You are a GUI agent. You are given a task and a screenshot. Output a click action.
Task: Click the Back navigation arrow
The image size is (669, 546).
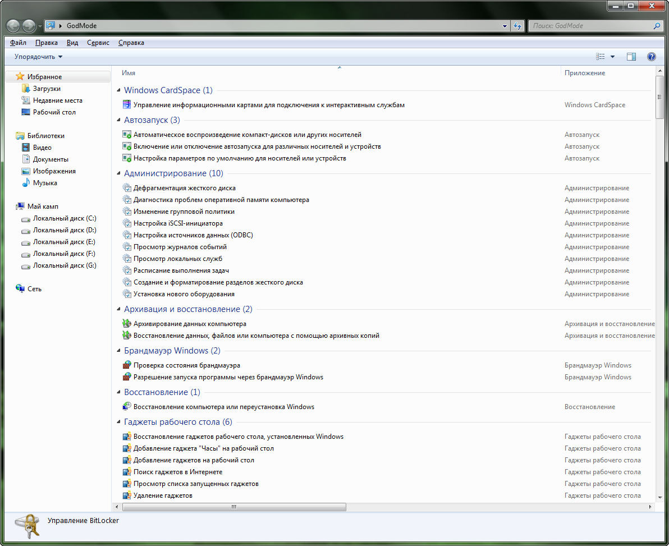[13, 26]
